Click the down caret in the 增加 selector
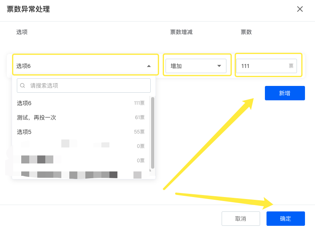Image resolution: width=315 pixels, height=231 pixels. (x=219, y=66)
